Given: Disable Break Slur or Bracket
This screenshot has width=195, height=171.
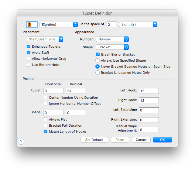Looking at the screenshot, I should [x=98, y=54].
